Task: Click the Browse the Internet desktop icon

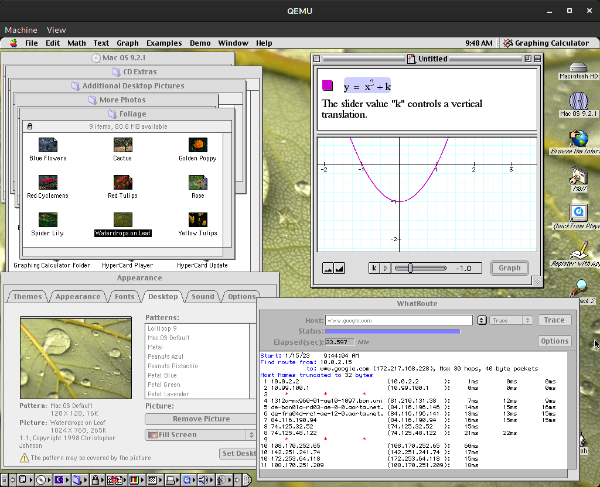Action: click(x=578, y=139)
